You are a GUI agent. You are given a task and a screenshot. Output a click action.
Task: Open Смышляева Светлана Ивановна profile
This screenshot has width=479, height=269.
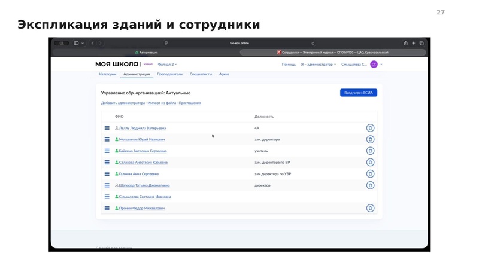coord(145,197)
